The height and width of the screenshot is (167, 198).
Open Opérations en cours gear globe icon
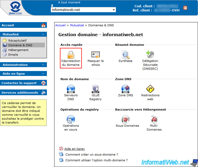pyautogui.click(x=71, y=119)
